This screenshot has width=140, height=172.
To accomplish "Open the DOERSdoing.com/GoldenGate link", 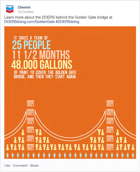I will tap(29, 21).
